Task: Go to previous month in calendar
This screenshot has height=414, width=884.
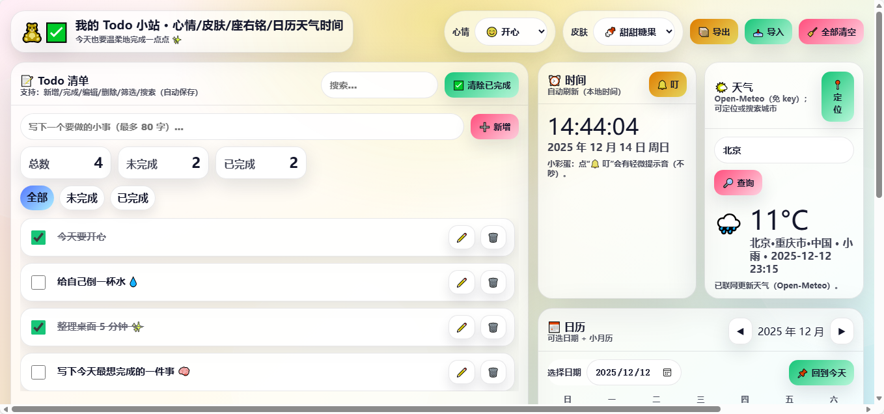Action: pyautogui.click(x=740, y=331)
